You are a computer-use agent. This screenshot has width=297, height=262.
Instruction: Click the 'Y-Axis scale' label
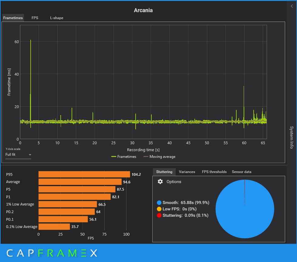click(x=13, y=149)
